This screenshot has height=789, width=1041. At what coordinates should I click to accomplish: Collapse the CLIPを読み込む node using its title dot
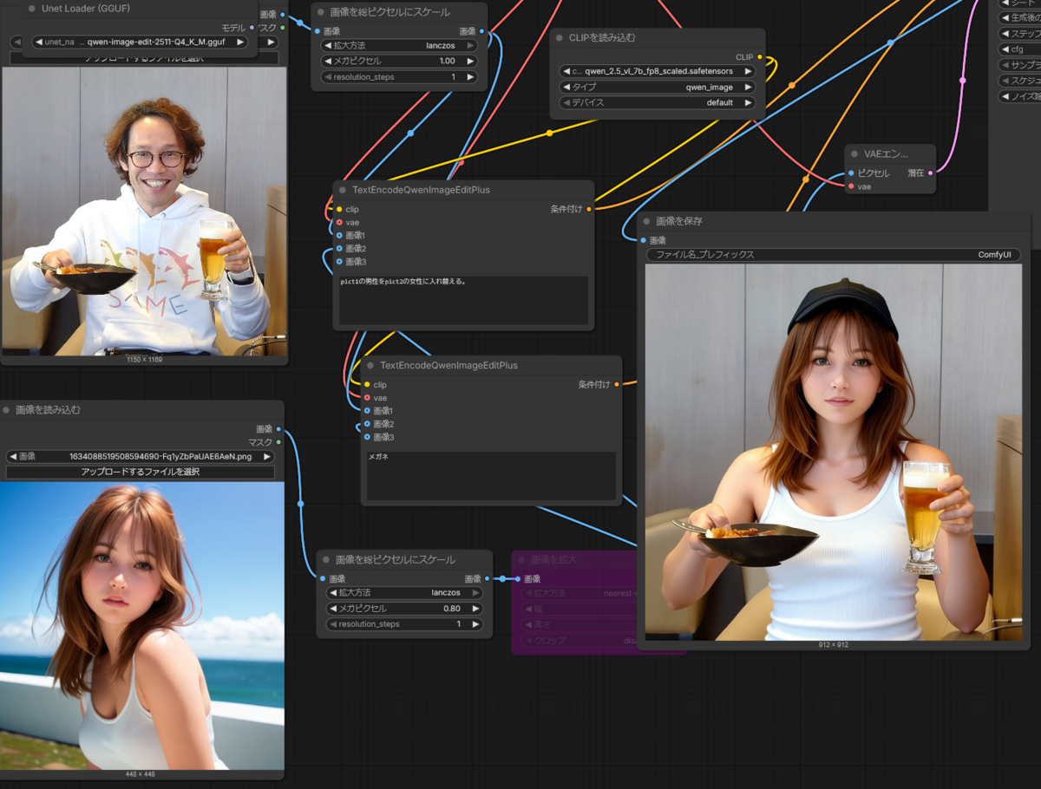pyautogui.click(x=560, y=37)
